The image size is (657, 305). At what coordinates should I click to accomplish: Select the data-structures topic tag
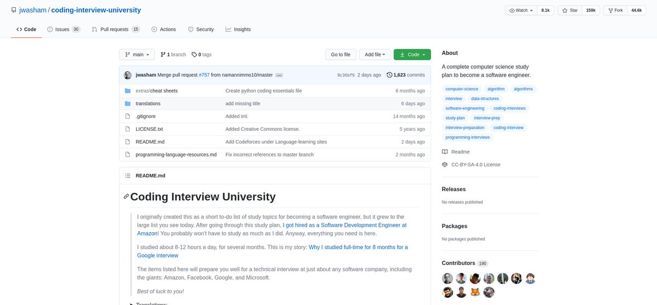pos(485,99)
